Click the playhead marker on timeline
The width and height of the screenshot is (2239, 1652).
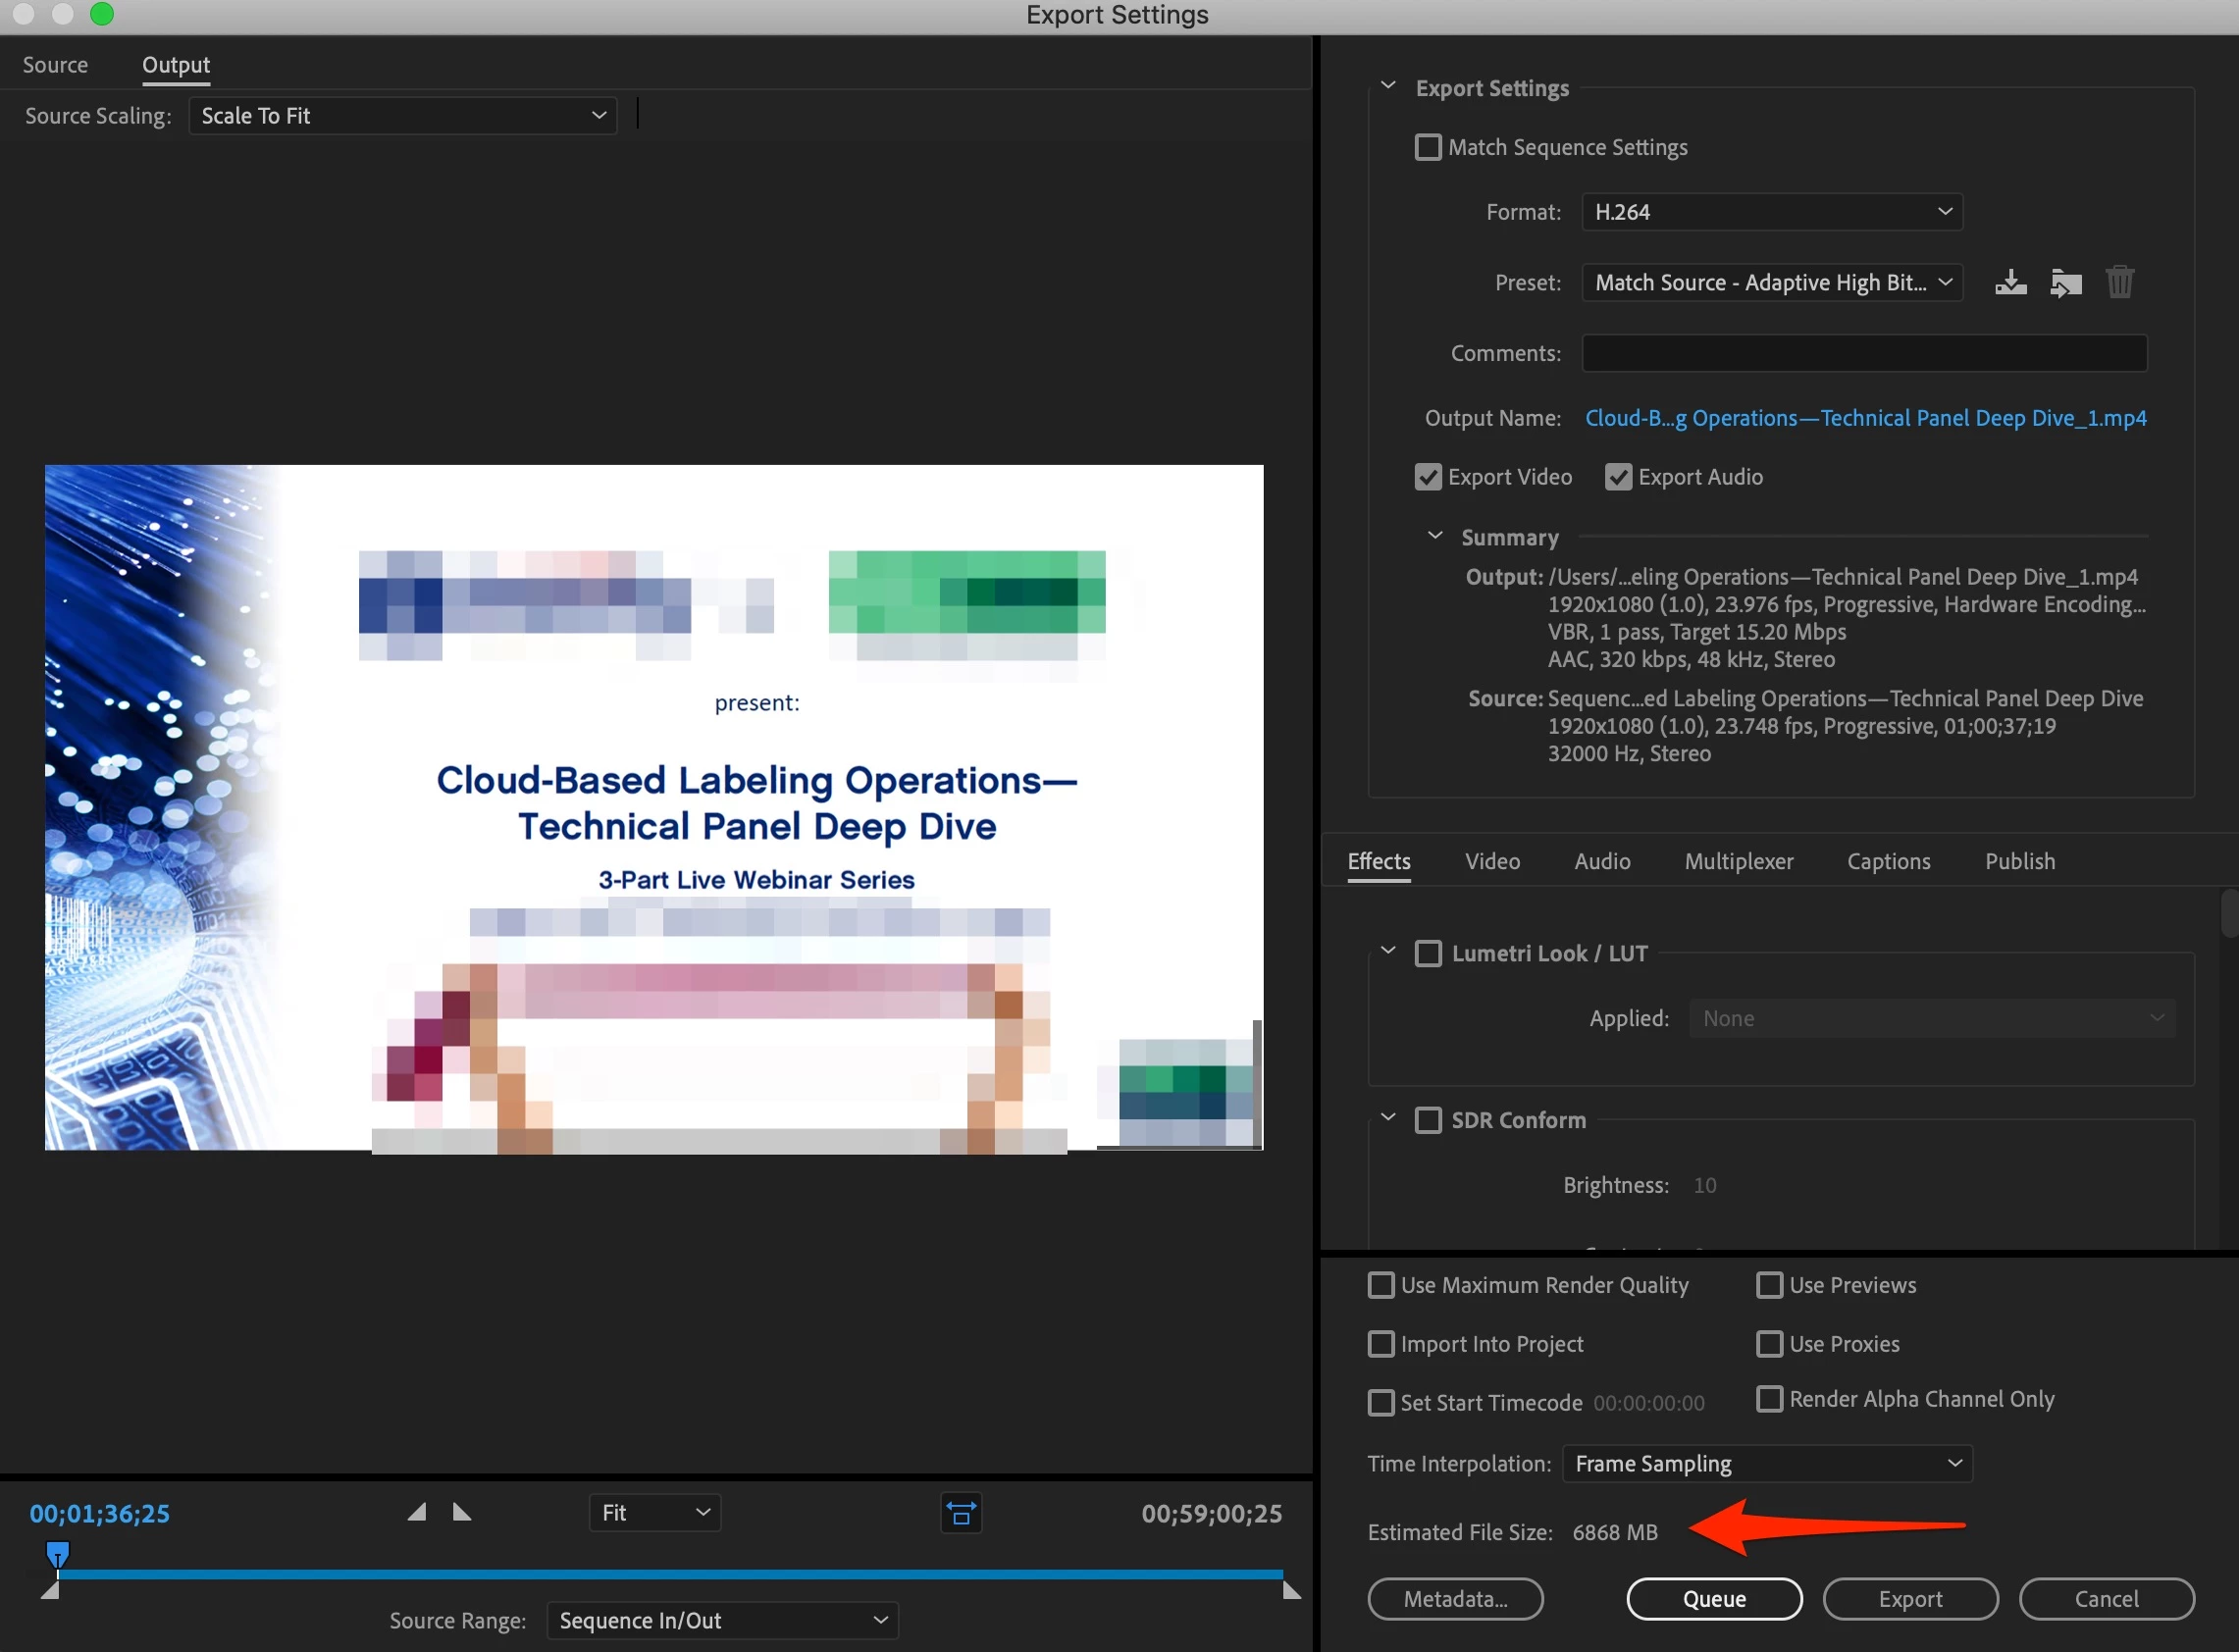pyautogui.click(x=58, y=1554)
